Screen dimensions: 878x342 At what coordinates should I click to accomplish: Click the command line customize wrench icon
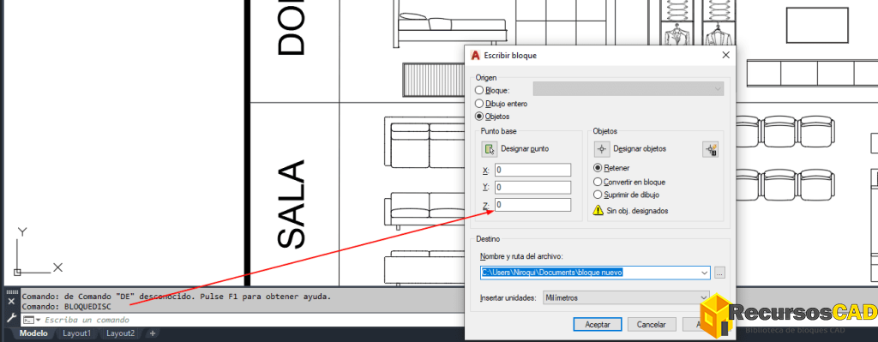(x=11, y=318)
